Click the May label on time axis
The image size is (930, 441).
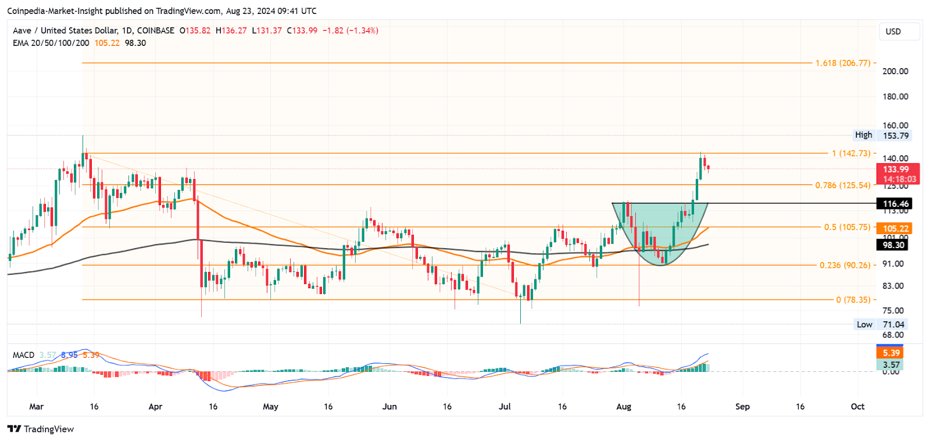coord(270,406)
